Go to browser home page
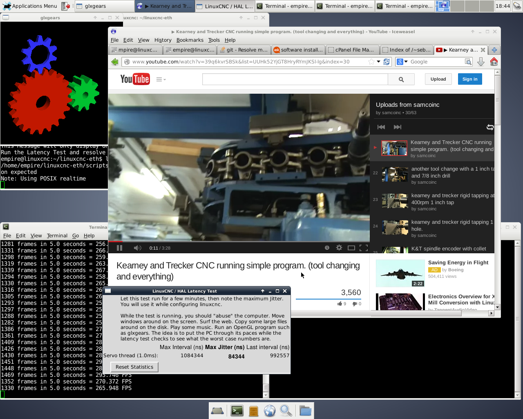Viewport: 523px width, 419px height. point(494,62)
